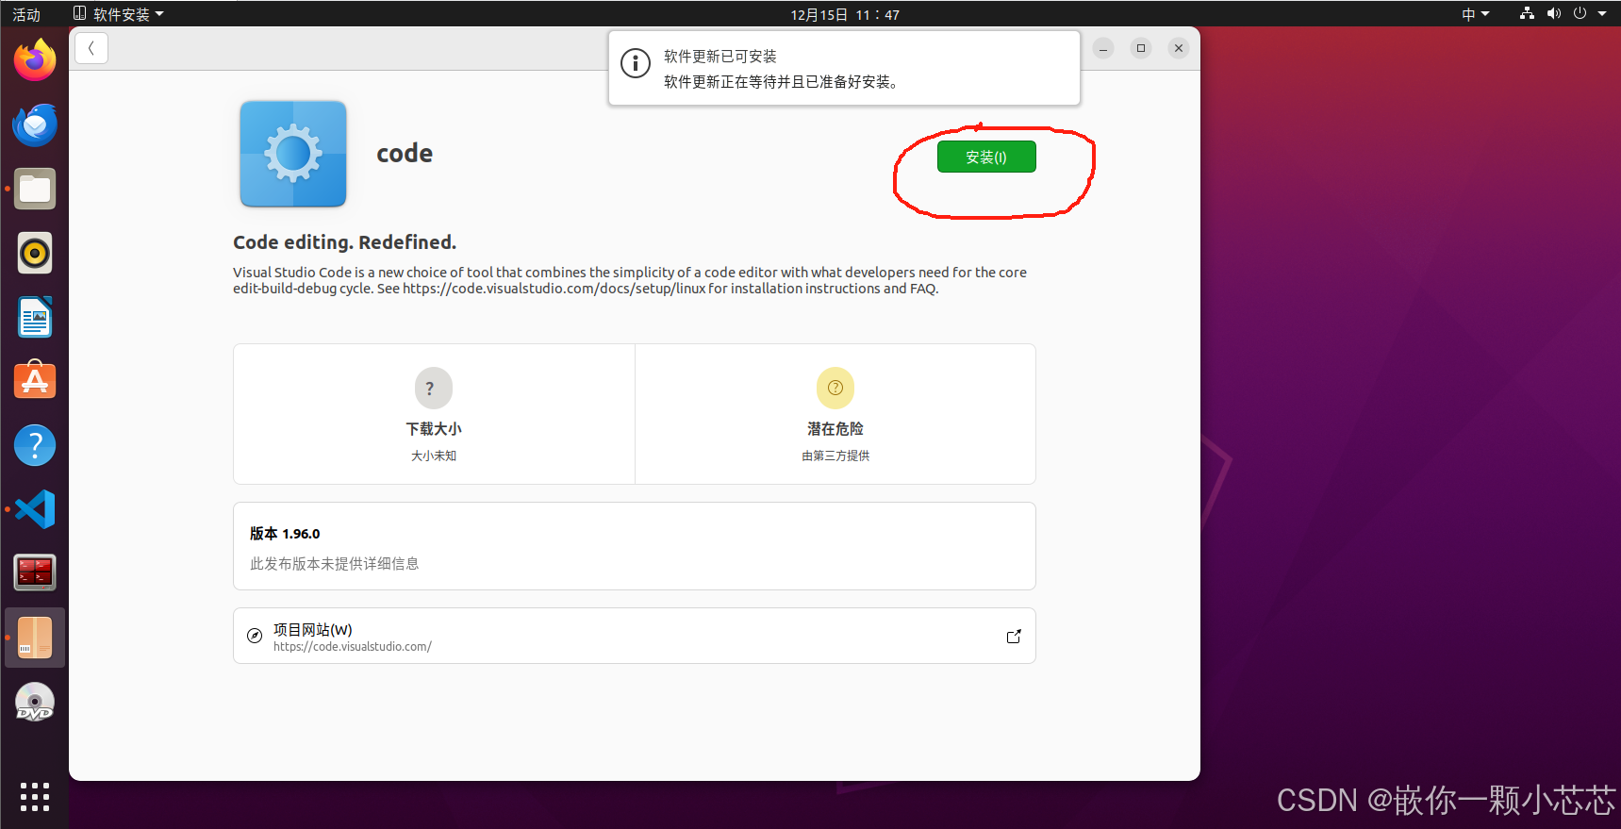The width and height of the screenshot is (1621, 829).
Task: Click the network icon in the system tray
Action: click(x=1527, y=13)
